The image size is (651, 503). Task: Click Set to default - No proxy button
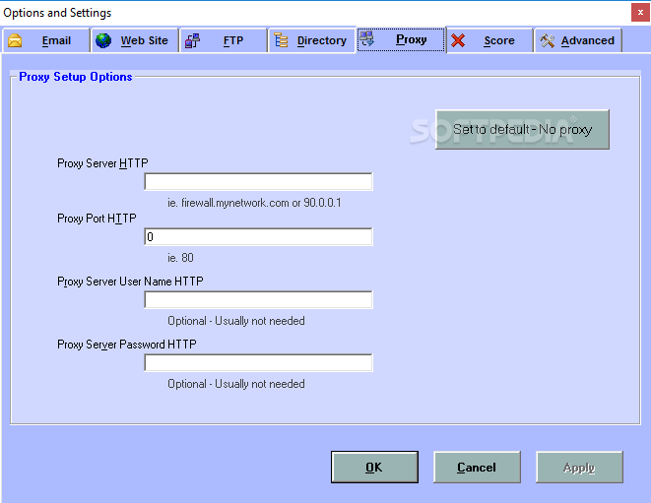[522, 130]
